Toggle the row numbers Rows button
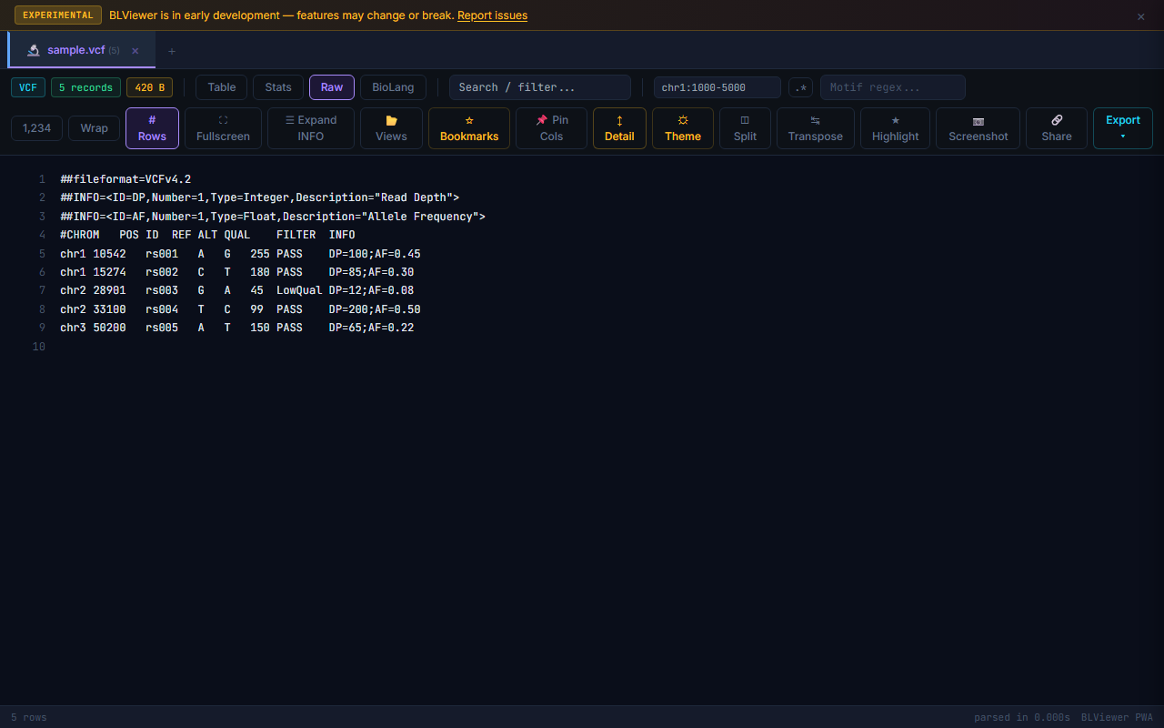The image size is (1164, 728). pos(152,128)
